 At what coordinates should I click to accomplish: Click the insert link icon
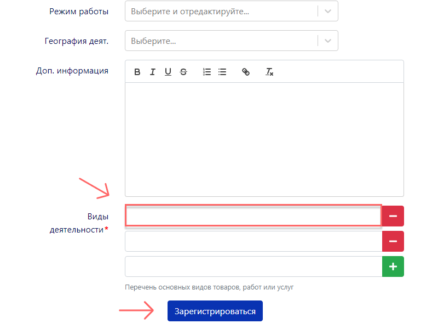click(246, 72)
